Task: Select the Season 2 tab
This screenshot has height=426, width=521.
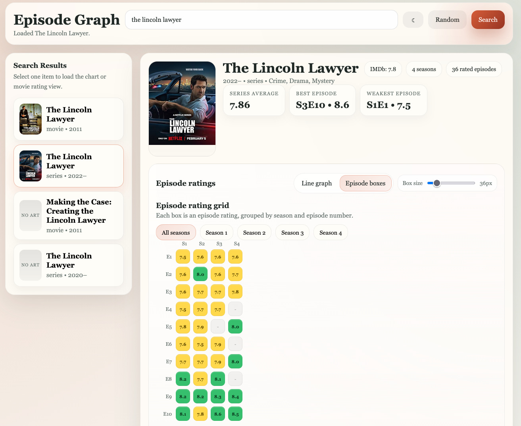Action: click(254, 233)
